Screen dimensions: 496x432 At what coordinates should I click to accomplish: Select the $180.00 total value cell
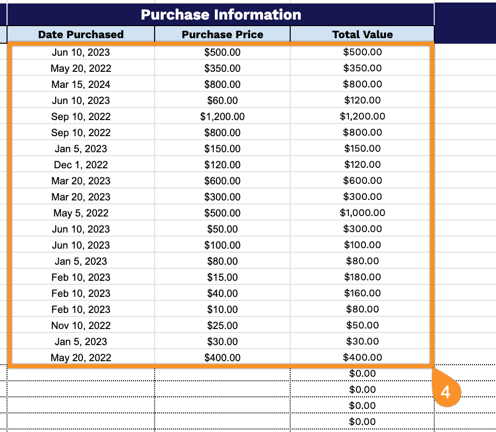coord(362,277)
